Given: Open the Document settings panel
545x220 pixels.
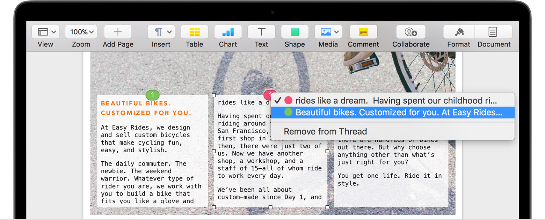Looking at the screenshot, I should pyautogui.click(x=494, y=32).
